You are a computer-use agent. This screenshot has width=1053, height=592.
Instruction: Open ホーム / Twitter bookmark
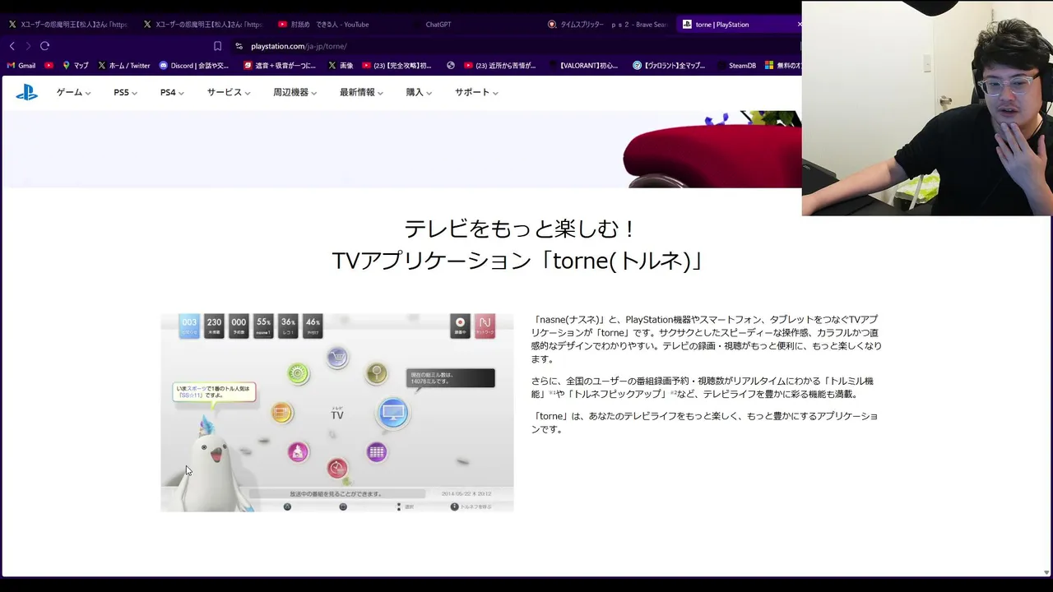pyautogui.click(x=124, y=66)
